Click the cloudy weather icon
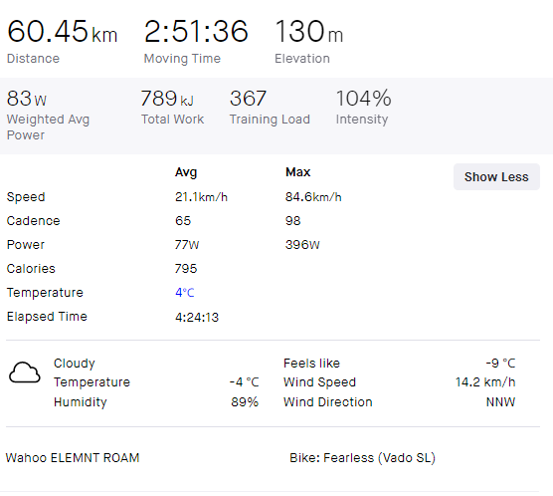This screenshot has height=496, width=553. click(x=25, y=372)
